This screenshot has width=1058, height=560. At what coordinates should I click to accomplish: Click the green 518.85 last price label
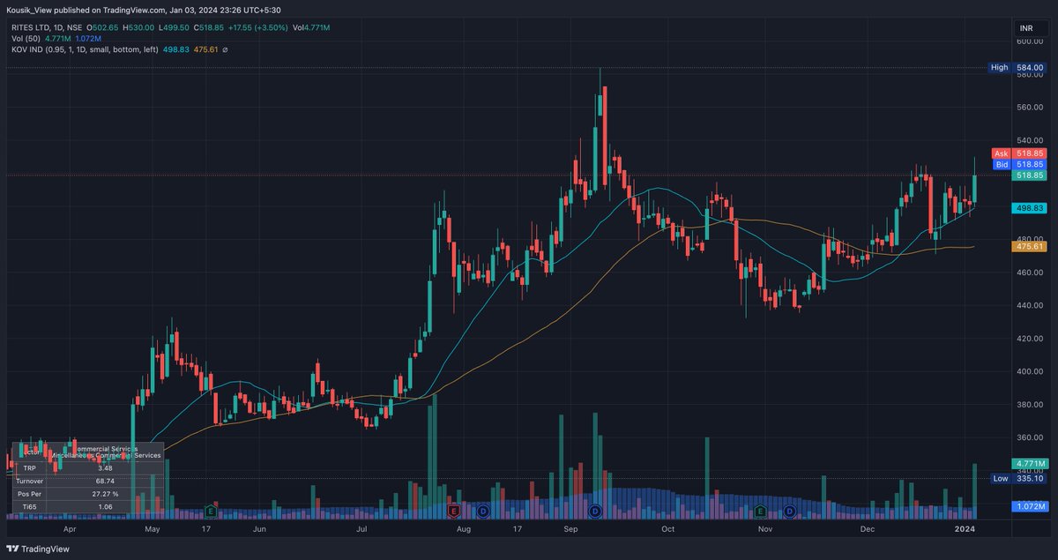pos(1030,175)
